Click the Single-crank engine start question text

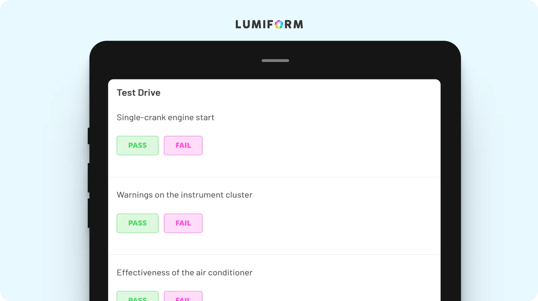tap(165, 117)
